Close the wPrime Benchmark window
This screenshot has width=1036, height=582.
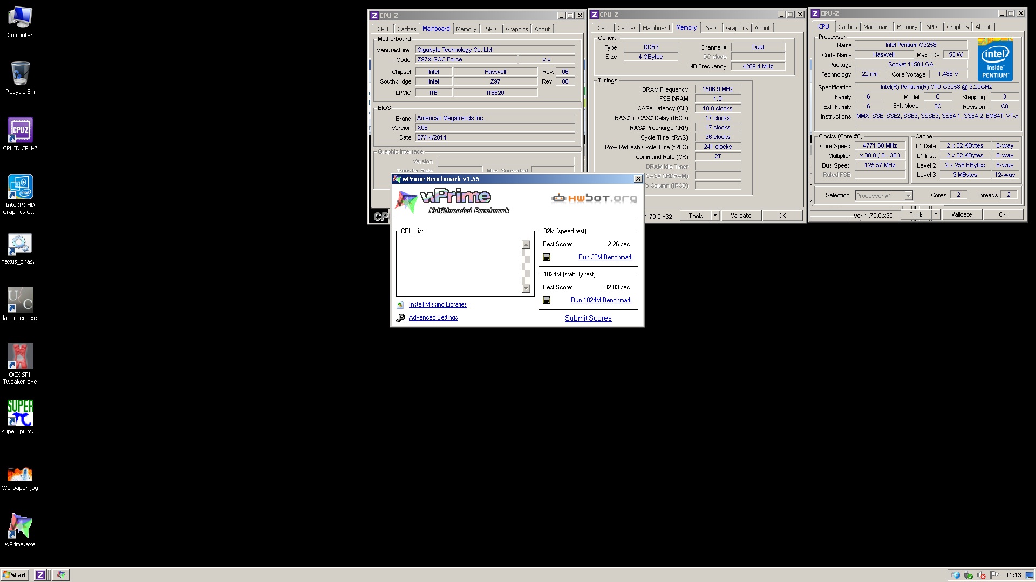pyautogui.click(x=638, y=179)
